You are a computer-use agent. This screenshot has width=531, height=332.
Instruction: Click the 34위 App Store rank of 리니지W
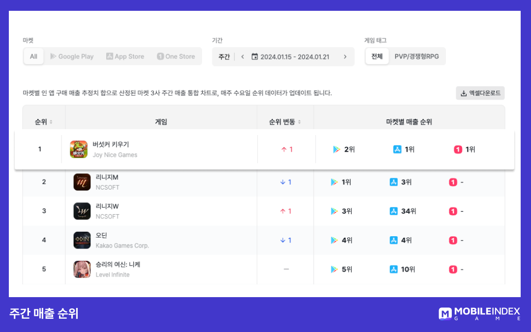[409, 211]
